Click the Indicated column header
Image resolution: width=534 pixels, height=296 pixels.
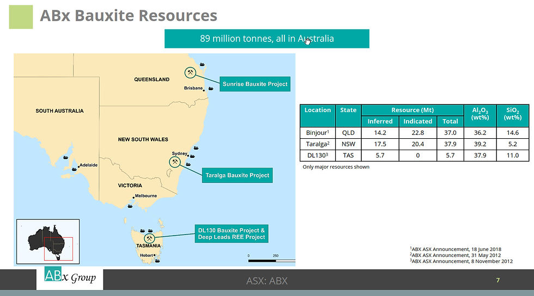pos(418,121)
